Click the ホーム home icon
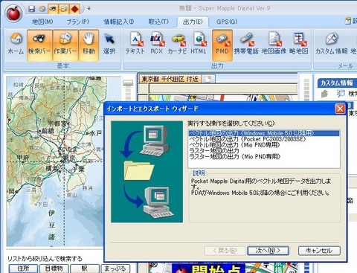This screenshot has height=273, width=357. 16,44
